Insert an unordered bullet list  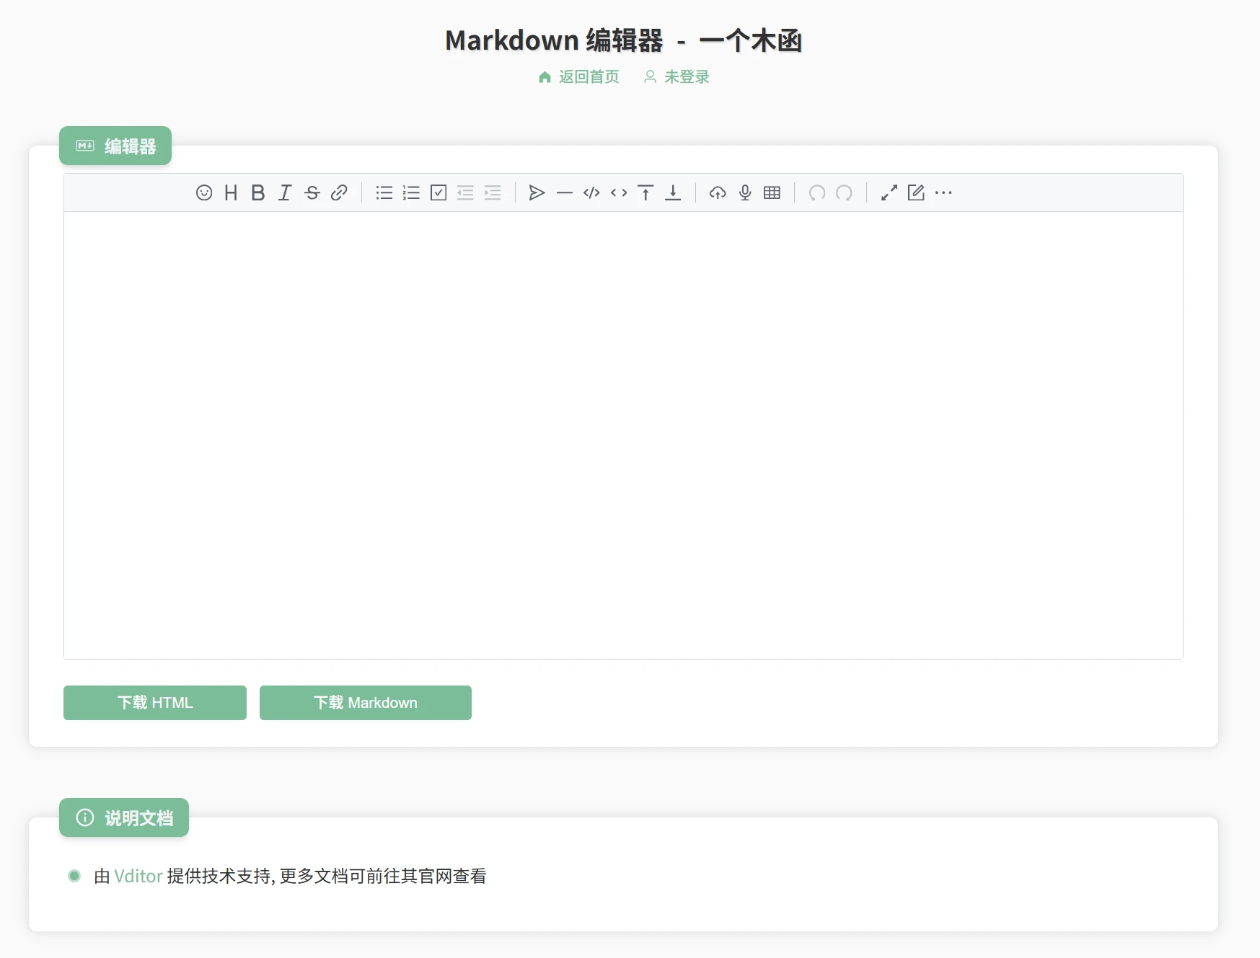(x=384, y=192)
